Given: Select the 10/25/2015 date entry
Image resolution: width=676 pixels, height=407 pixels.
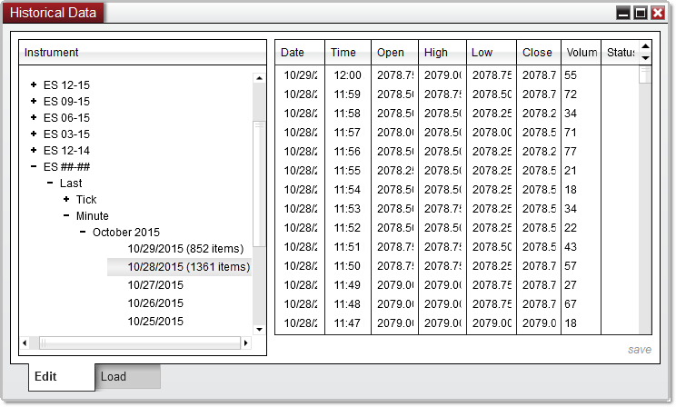Looking at the screenshot, I should point(155,322).
